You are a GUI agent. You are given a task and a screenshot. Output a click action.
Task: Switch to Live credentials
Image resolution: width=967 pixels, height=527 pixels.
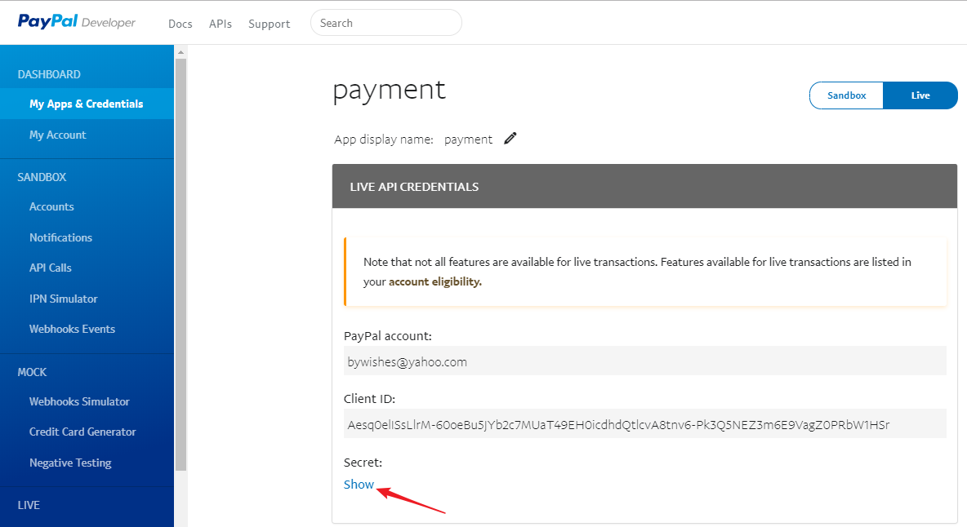pyautogui.click(x=920, y=95)
